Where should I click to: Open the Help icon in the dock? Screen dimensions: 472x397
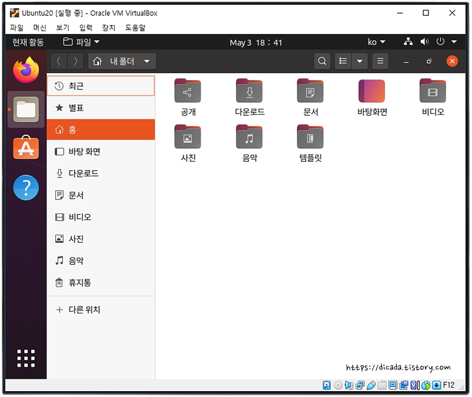click(26, 188)
